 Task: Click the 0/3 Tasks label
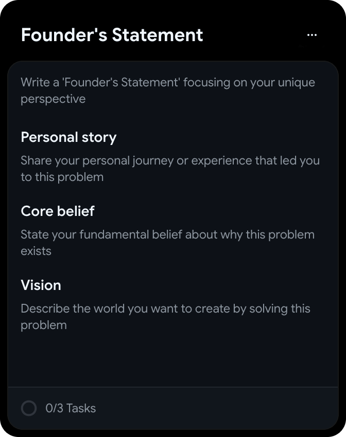tap(70, 408)
